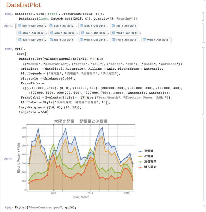Click the Mon 1 Oct 2012 date object
This screenshot has height=212, width=206.
click(93, 26)
